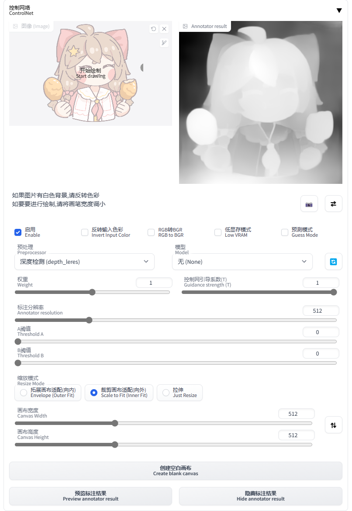Viewport: 352px width, 511px height.
Task: Click the camera webcam icon button
Action: (309, 204)
